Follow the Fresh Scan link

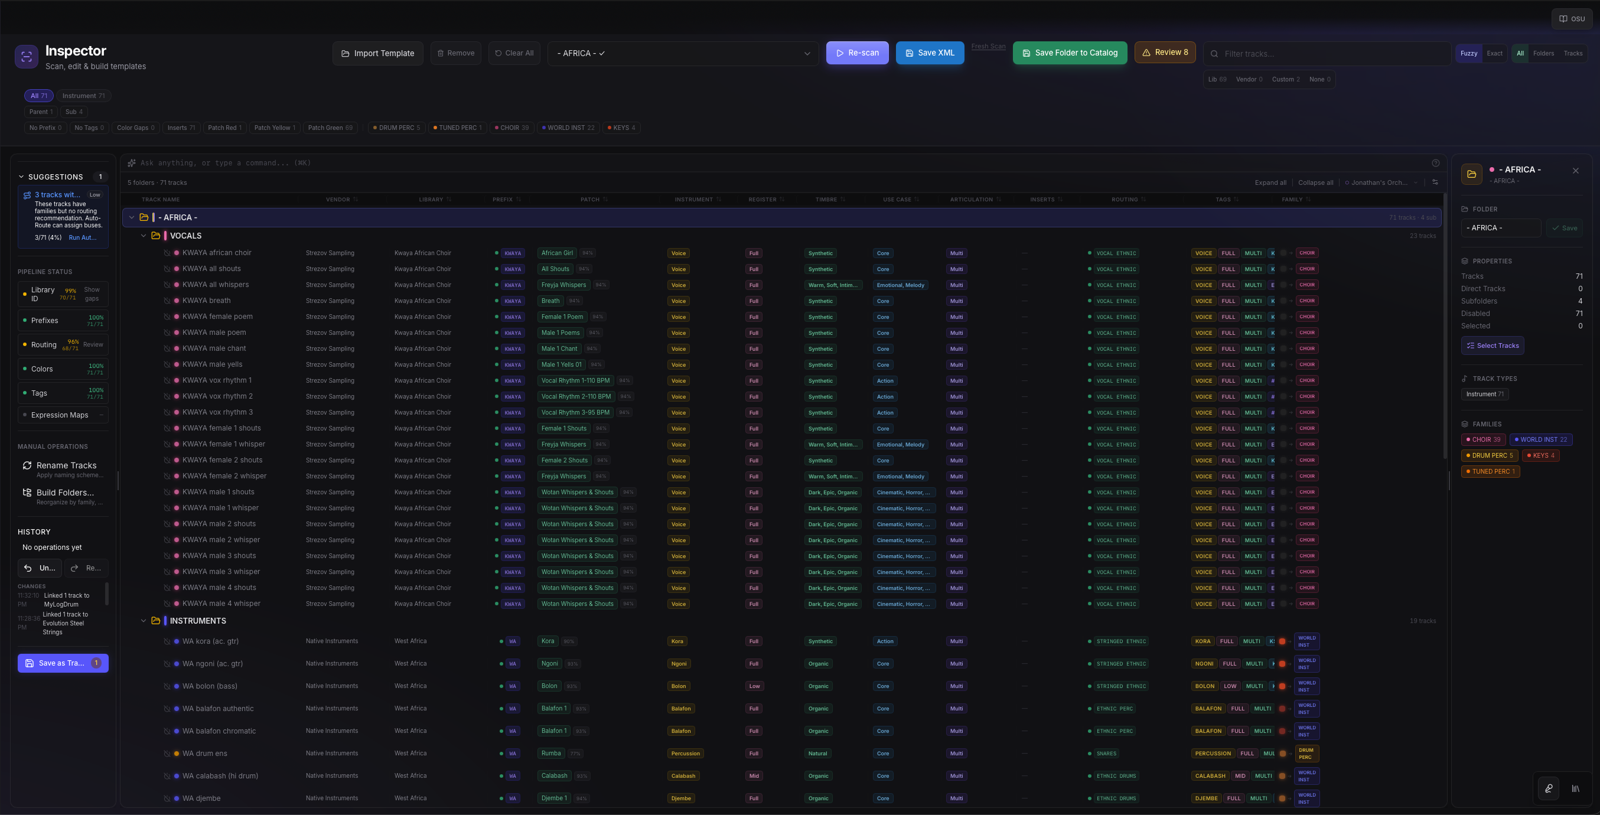(x=988, y=47)
